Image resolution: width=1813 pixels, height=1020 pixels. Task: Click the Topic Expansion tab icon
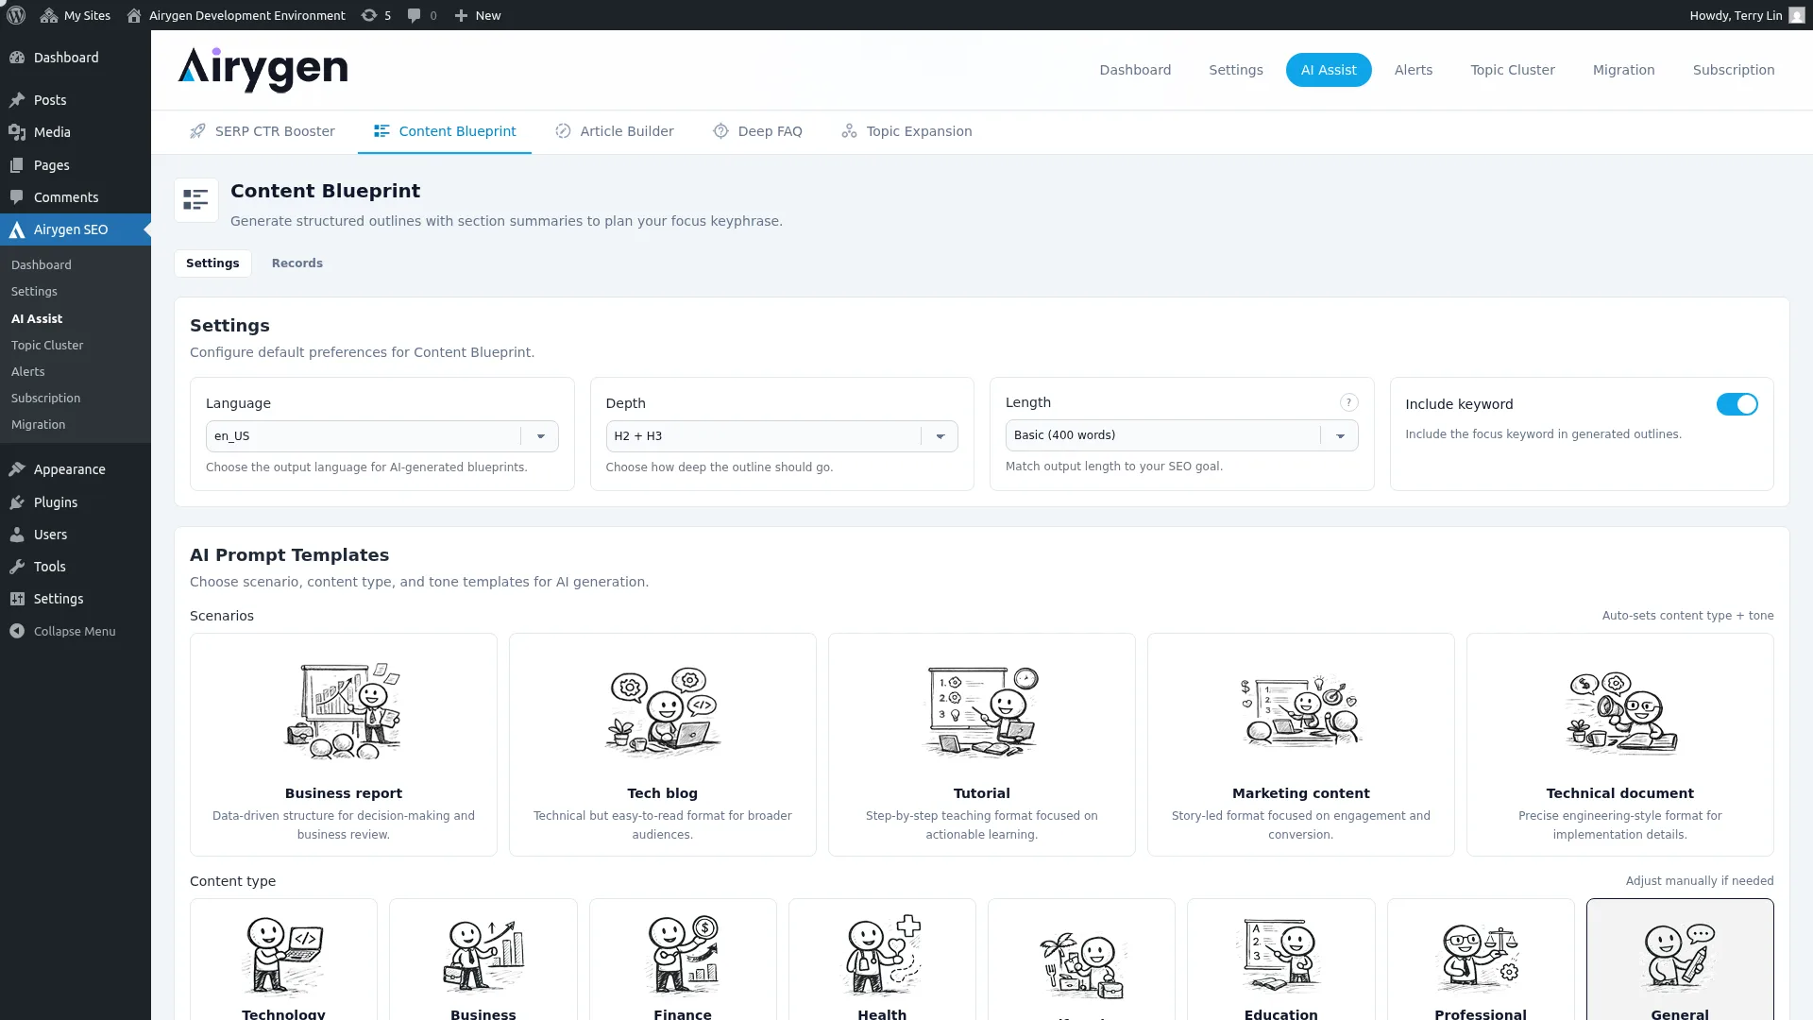coord(849,131)
